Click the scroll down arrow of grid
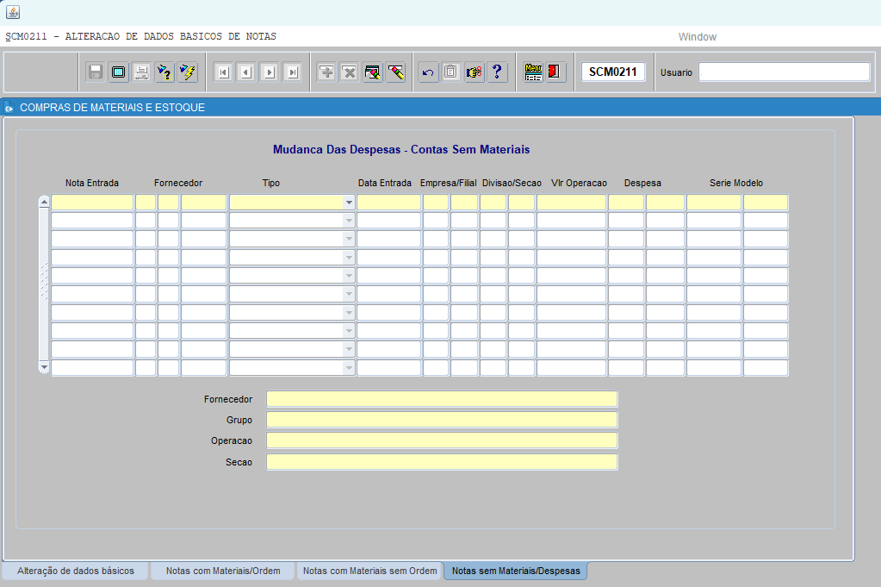The height and width of the screenshot is (587, 881). [44, 367]
